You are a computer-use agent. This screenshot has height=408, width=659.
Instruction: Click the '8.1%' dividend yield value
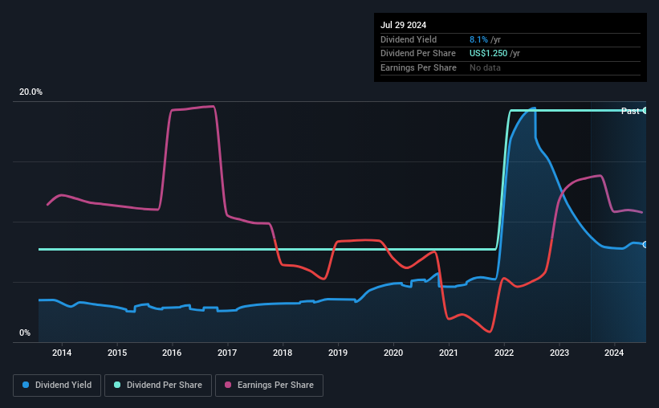pos(478,39)
